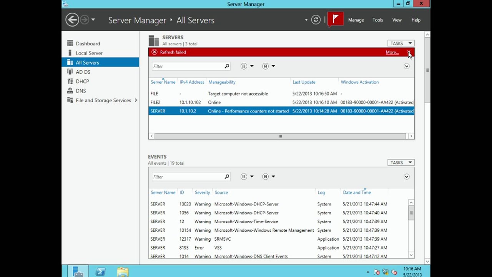492x277 pixels.
Task: Go back with the back arrow button
Action: coord(72,20)
